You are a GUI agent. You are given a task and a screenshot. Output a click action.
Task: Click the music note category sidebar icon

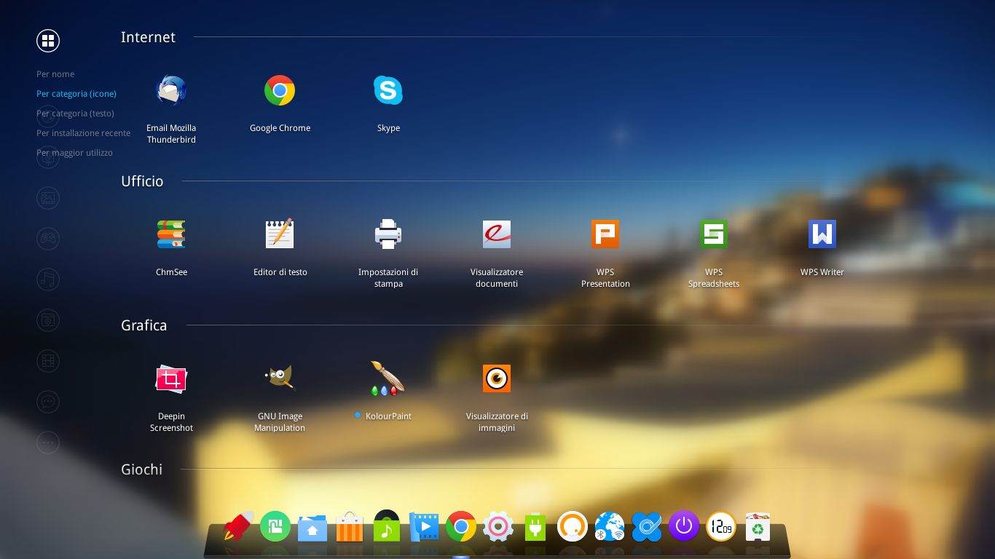[x=48, y=279]
